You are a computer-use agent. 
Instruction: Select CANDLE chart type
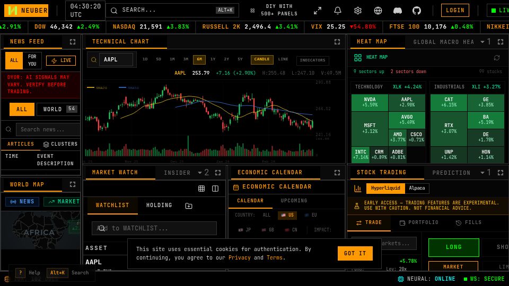pyautogui.click(x=261, y=59)
